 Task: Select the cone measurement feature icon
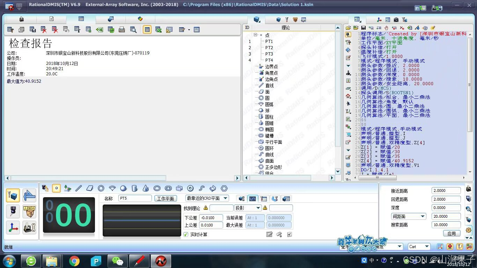(146, 188)
